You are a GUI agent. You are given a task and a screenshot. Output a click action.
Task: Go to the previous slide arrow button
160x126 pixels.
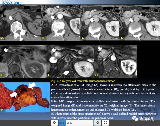pyautogui.click(x=54, y=123)
